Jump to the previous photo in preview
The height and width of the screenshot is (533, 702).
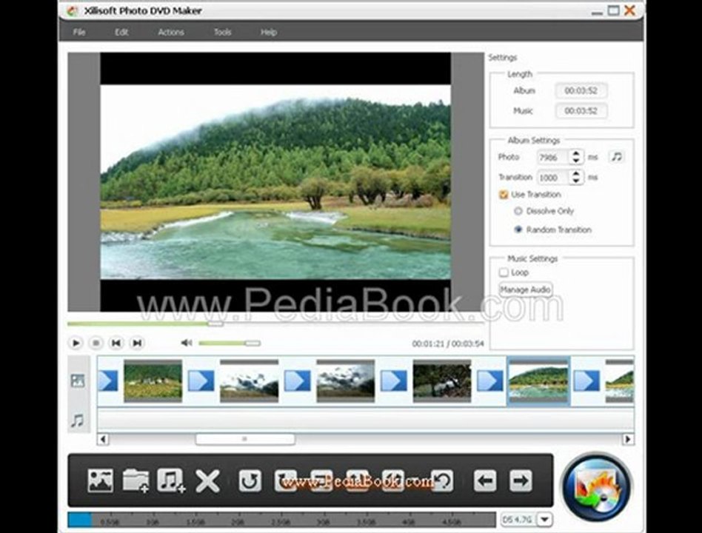point(116,343)
